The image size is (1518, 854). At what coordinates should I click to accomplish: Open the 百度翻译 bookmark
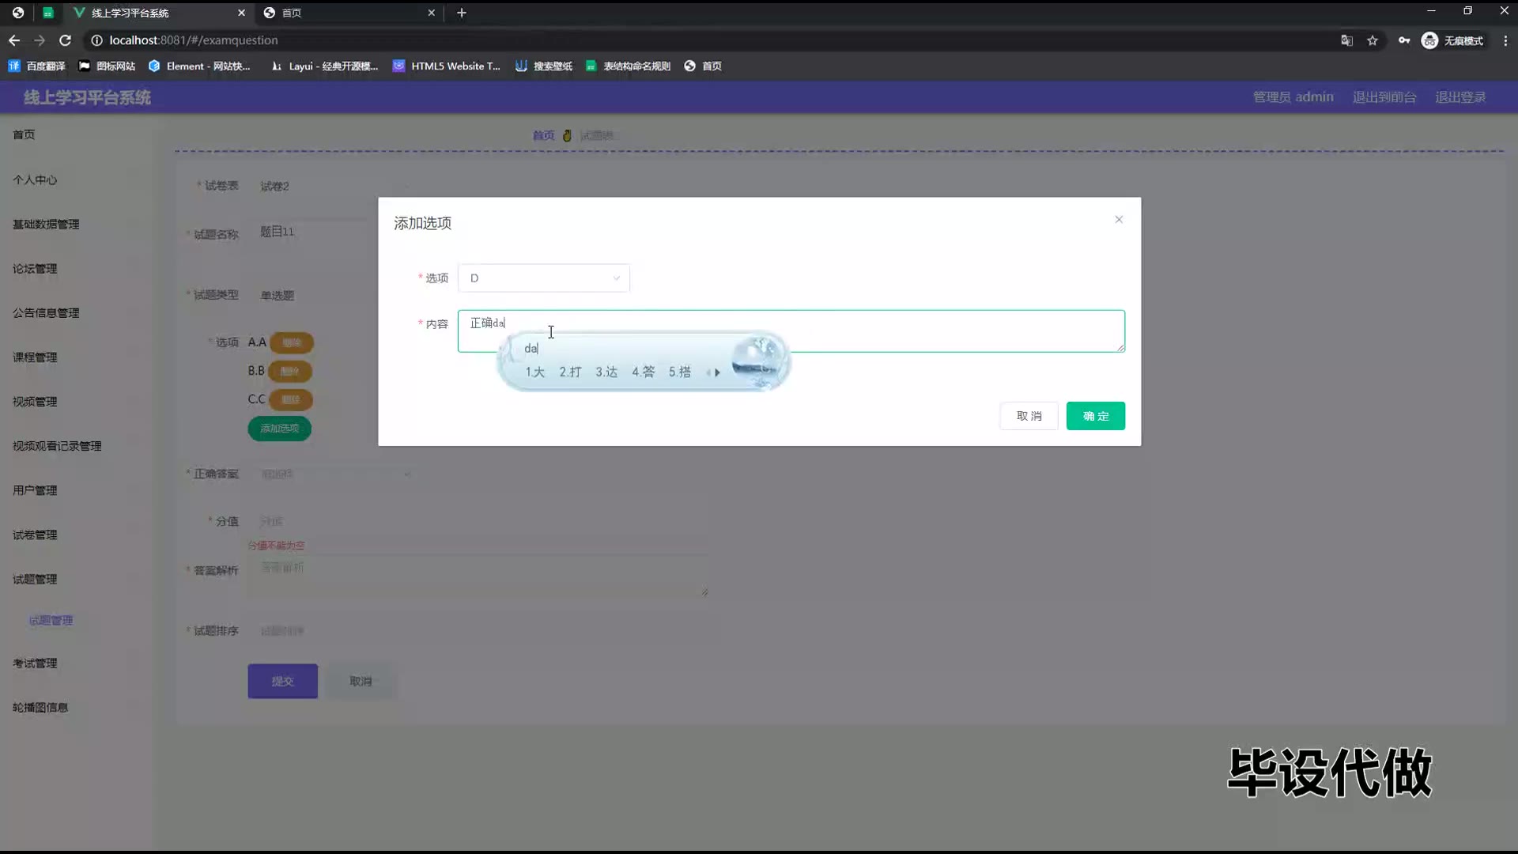37,66
